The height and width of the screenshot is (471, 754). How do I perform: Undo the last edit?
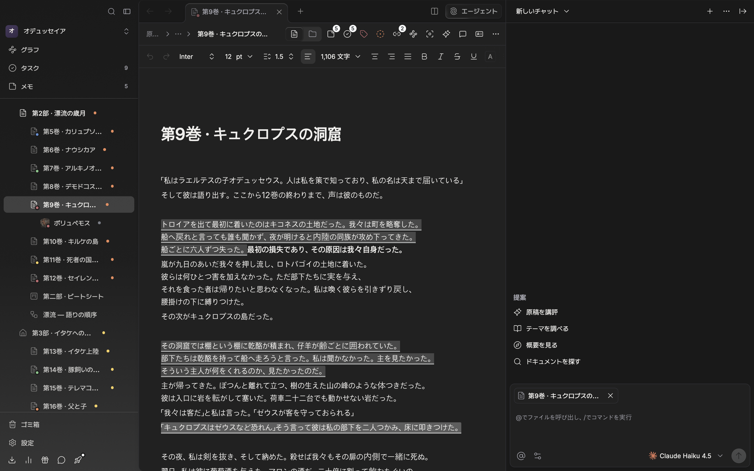pyautogui.click(x=150, y=56)
